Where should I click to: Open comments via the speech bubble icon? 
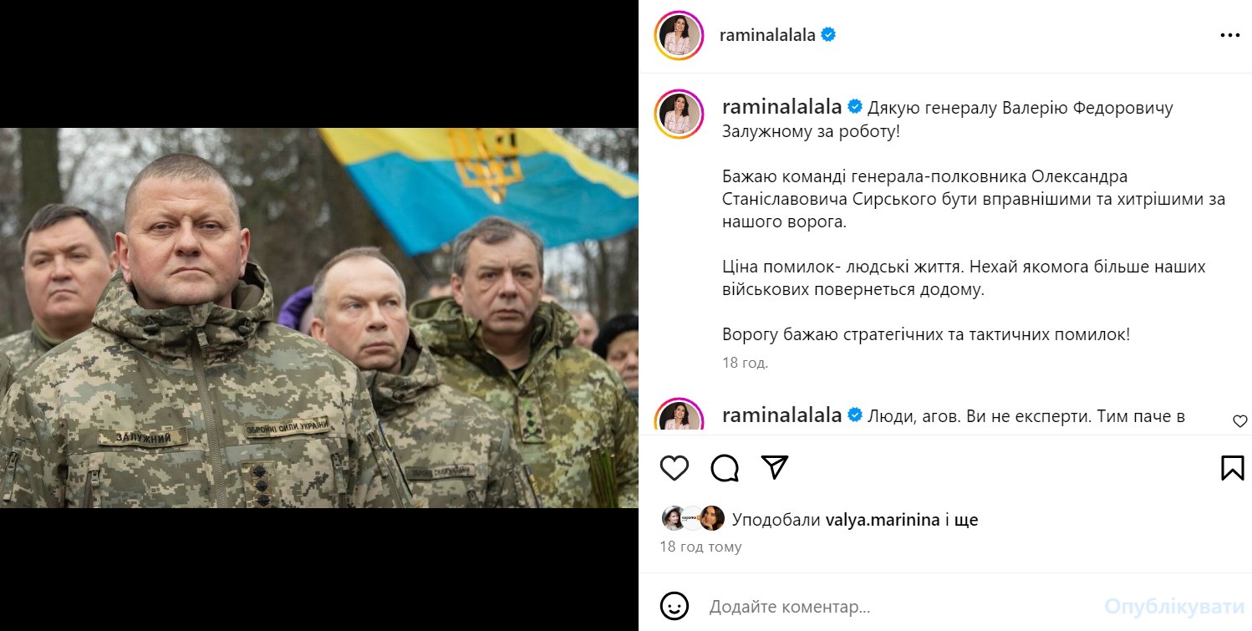725,468
